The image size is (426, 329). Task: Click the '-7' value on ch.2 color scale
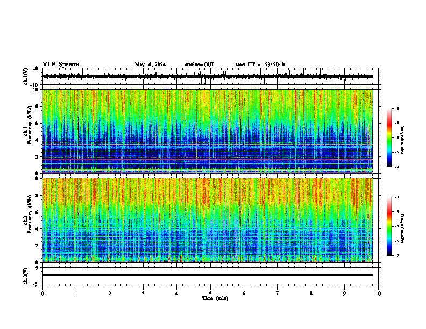click(x=397, y=256)
